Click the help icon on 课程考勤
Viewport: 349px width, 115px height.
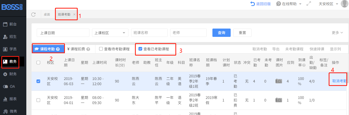point(58,49)
